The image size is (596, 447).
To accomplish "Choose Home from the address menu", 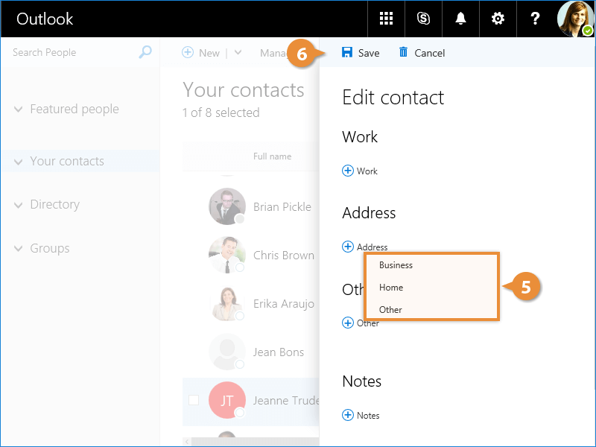I will point(391,288).
